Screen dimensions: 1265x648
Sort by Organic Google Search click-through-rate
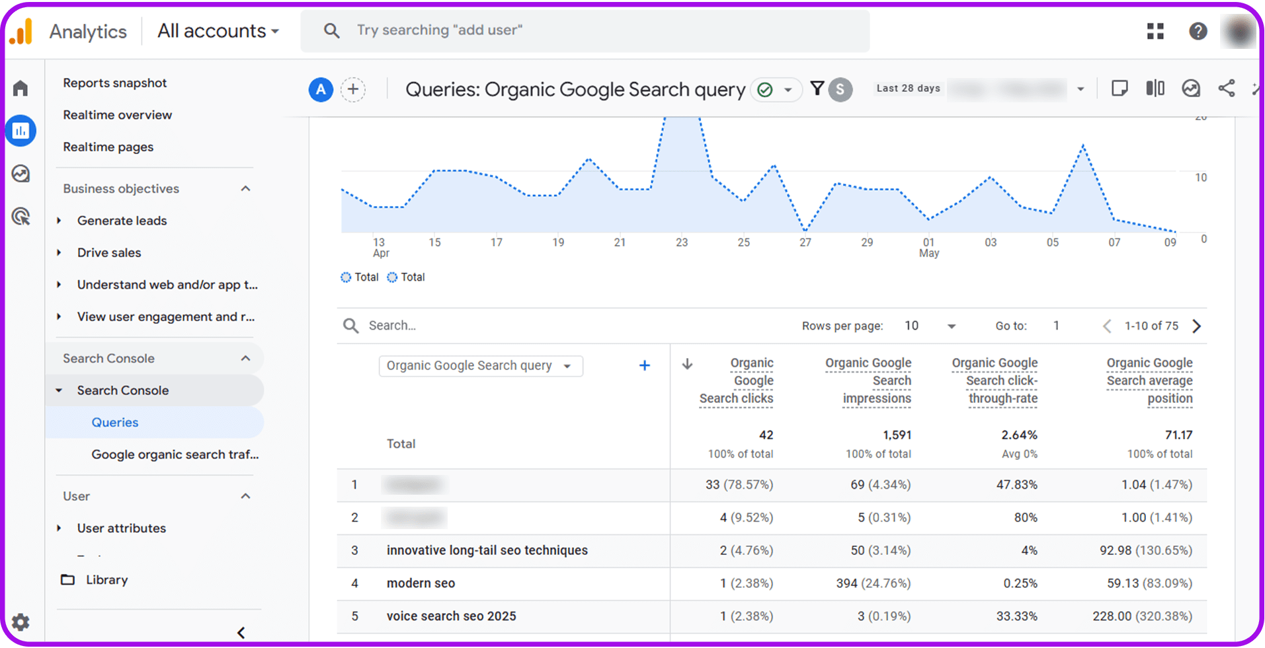tap(995, 380)
